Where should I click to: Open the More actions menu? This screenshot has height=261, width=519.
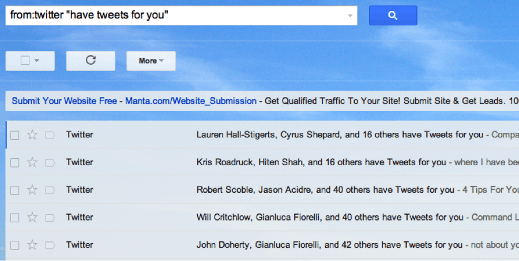pyautogui.click(x=151, y=61)
